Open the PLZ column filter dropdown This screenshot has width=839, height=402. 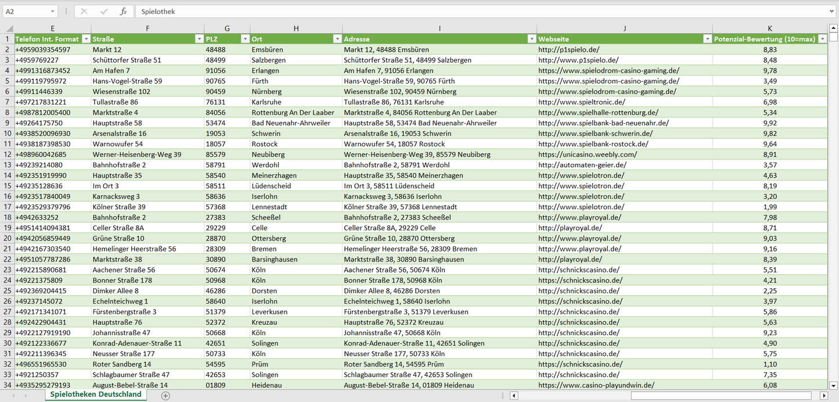(x=244, y=39)
